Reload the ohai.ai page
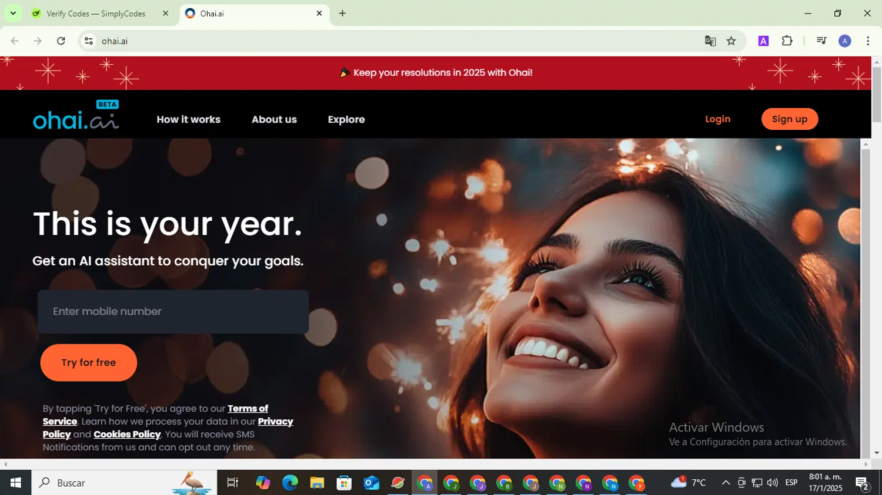 (61, 41)
